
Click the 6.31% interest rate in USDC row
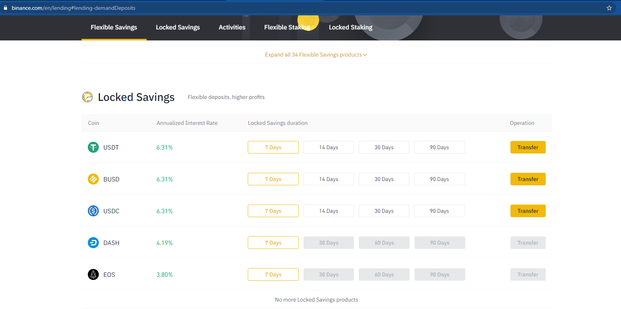pos(165,211)
